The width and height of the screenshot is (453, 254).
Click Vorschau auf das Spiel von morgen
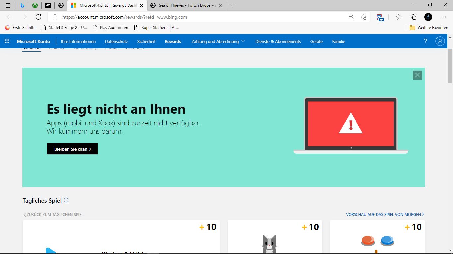click(385, 215)
